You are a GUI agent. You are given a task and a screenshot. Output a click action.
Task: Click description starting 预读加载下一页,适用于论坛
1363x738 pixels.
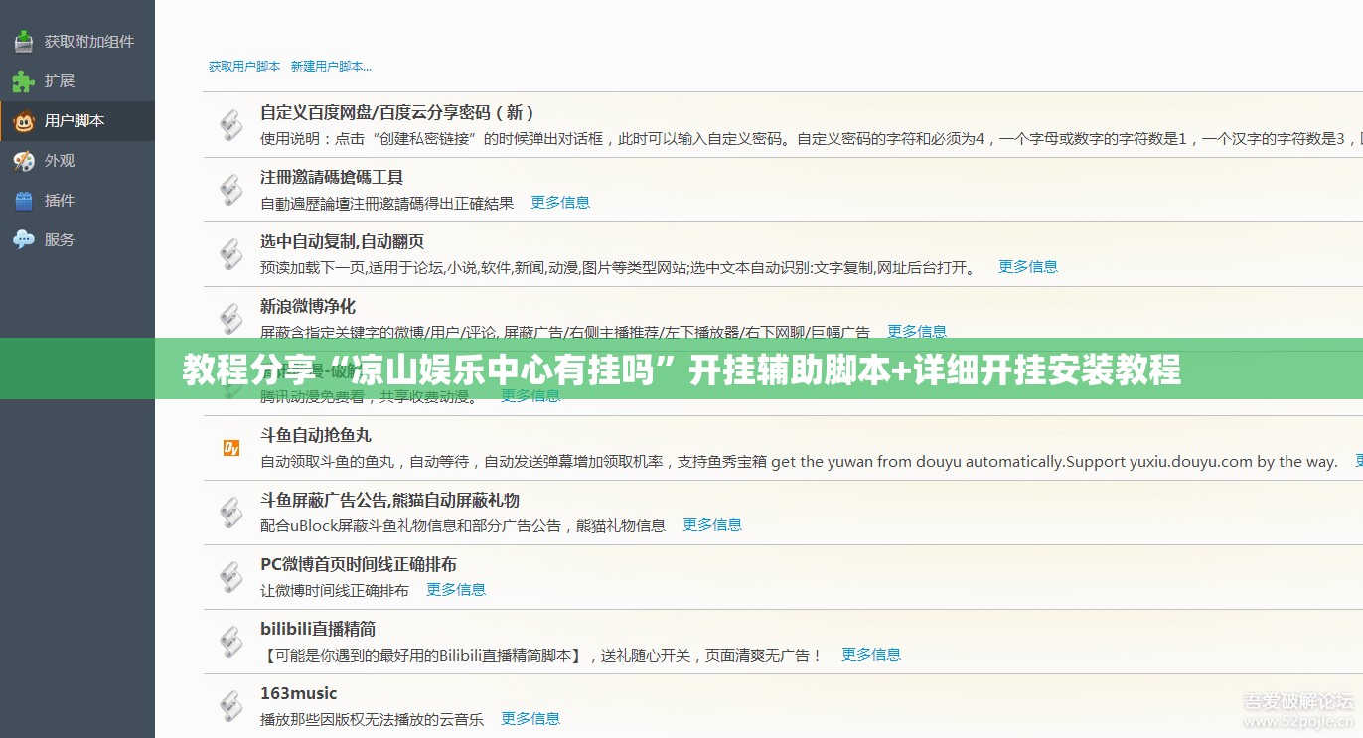pyautogui.click(x=618, y=268)
